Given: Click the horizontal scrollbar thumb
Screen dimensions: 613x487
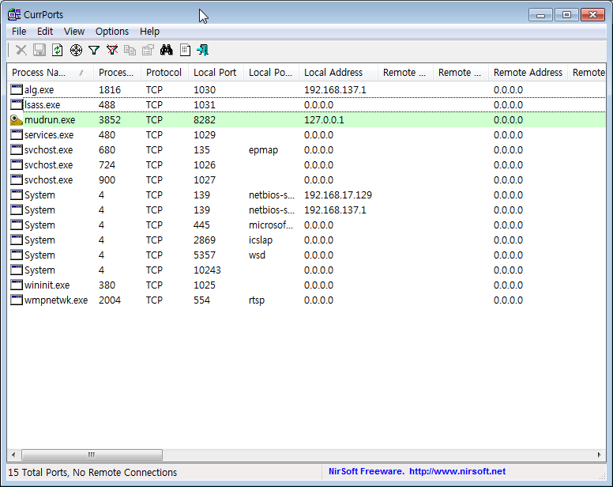Looking at the screenshot, I should pos(92,455).
